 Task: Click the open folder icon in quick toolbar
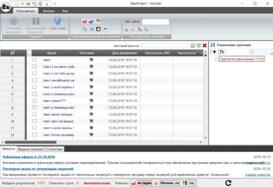coord(22,4)
